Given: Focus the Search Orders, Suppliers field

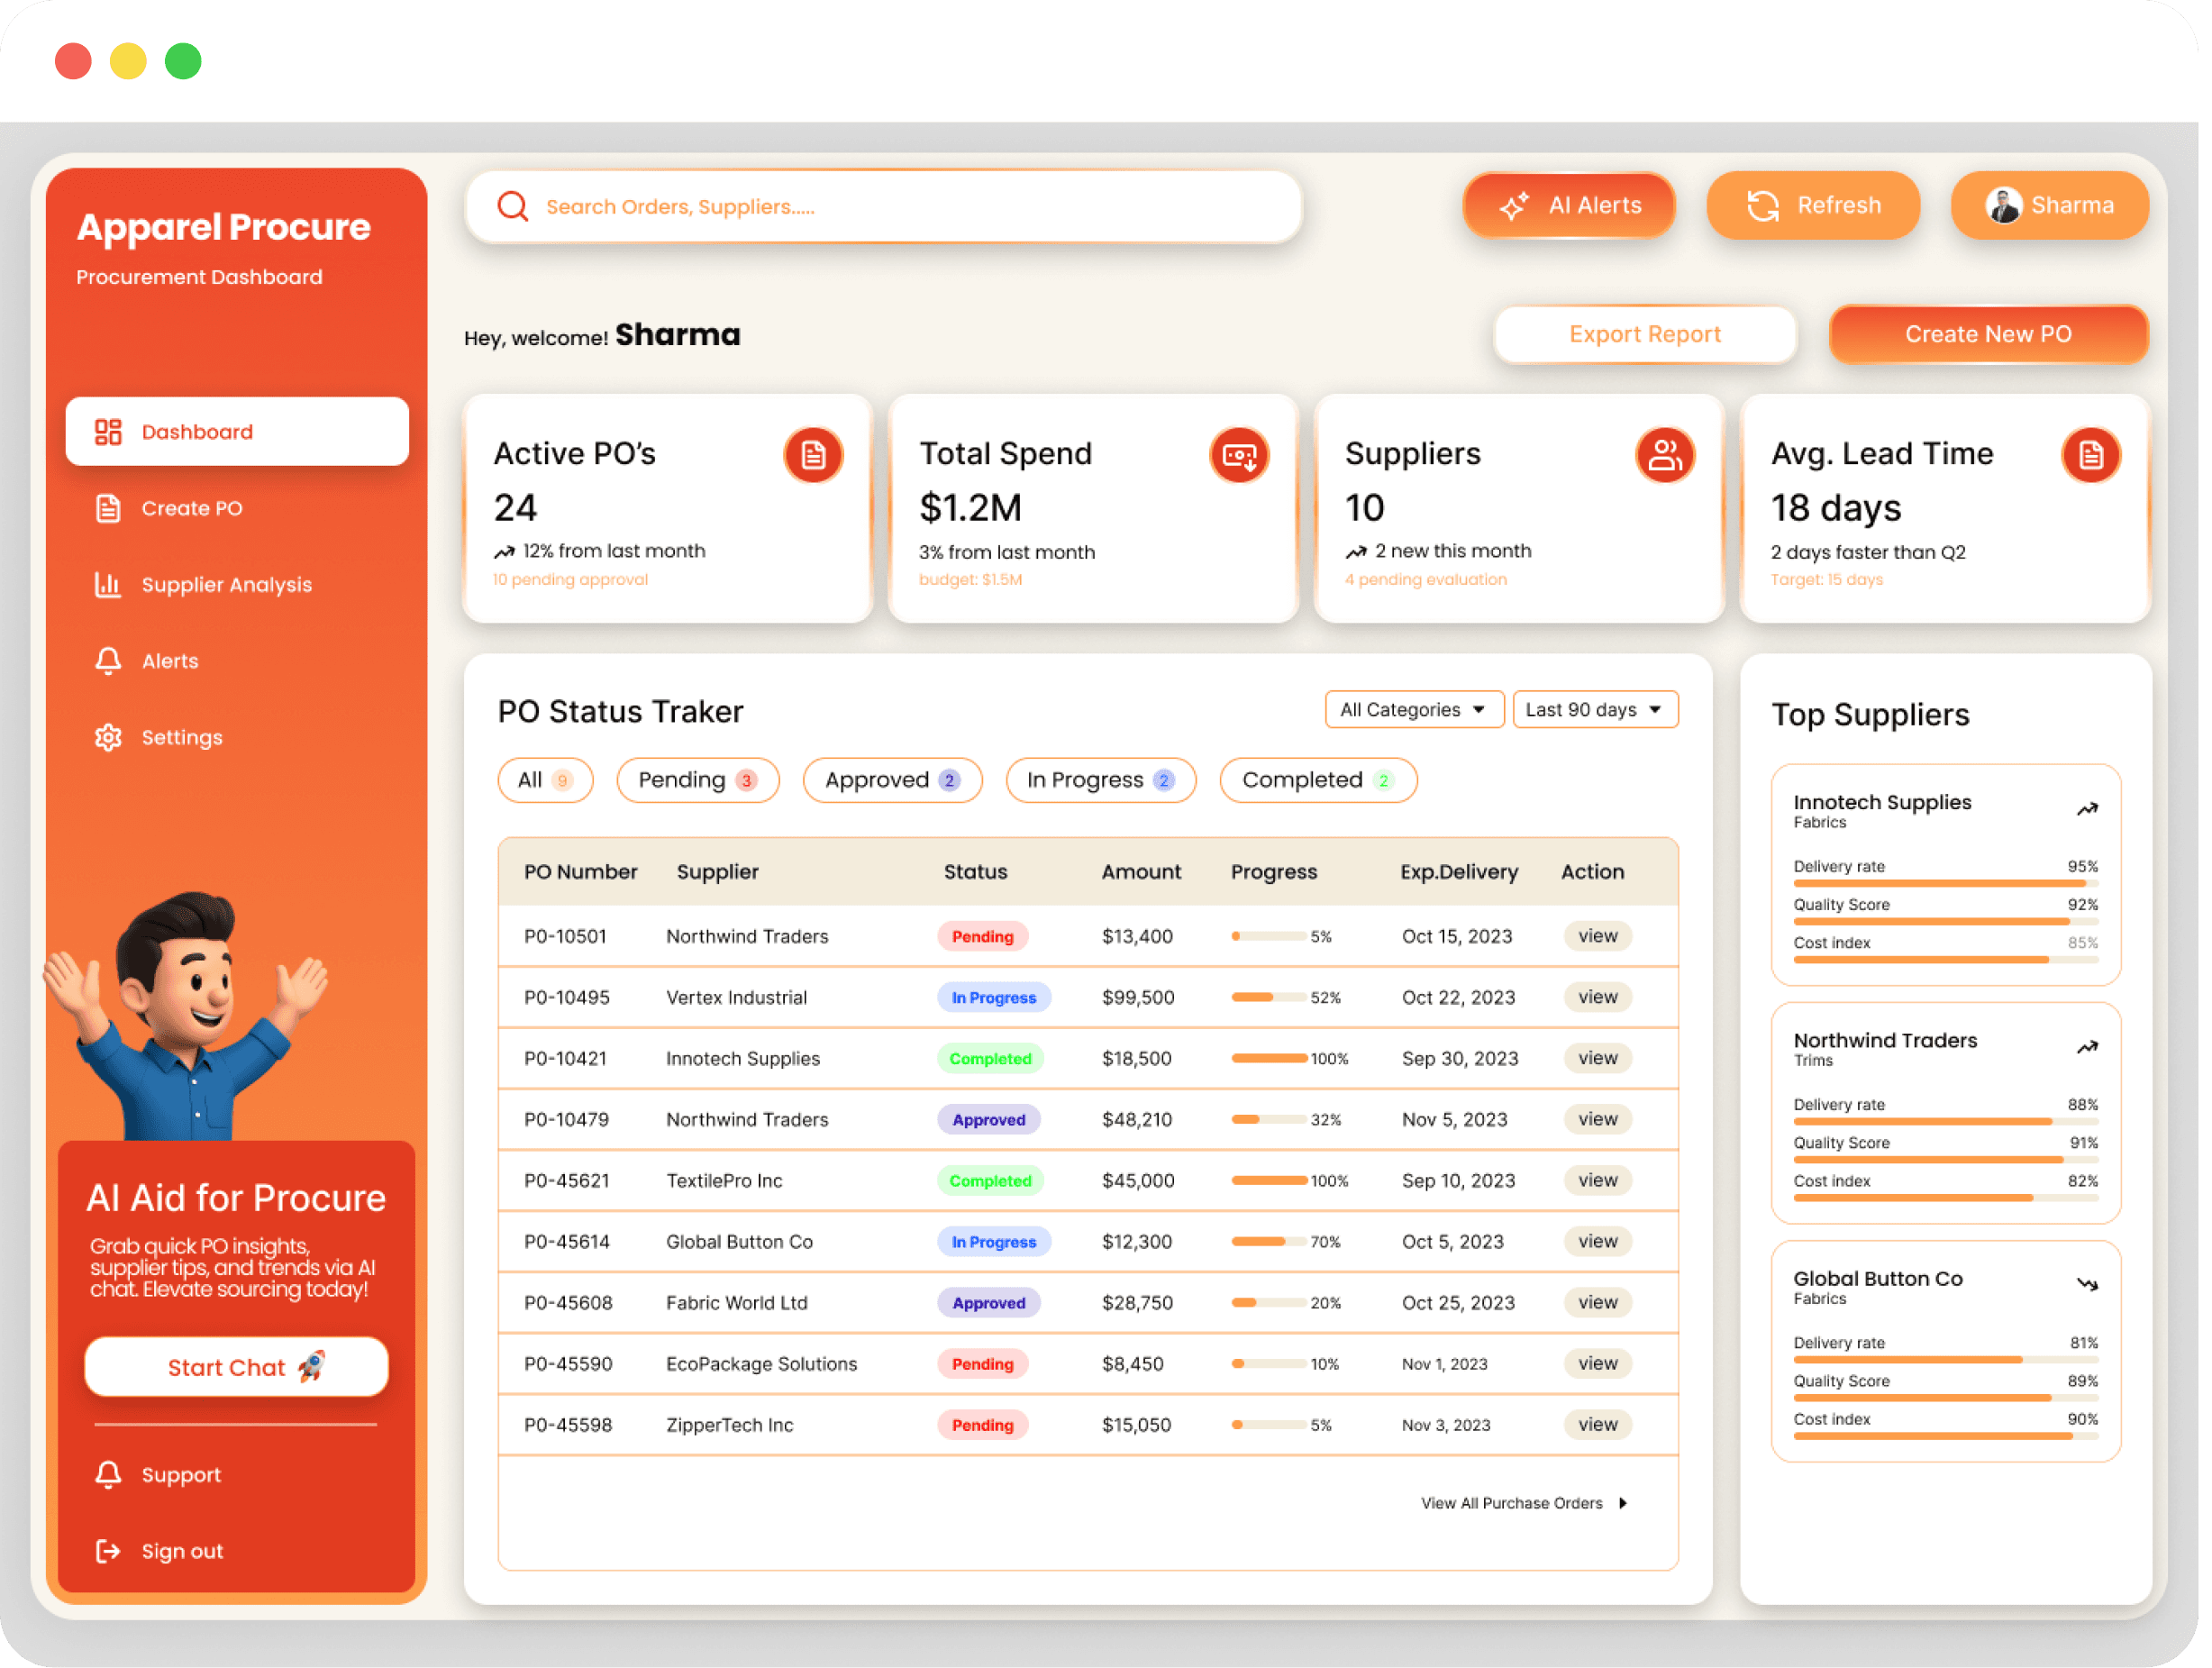Looking at the screenshot, I should coord(900,207).
